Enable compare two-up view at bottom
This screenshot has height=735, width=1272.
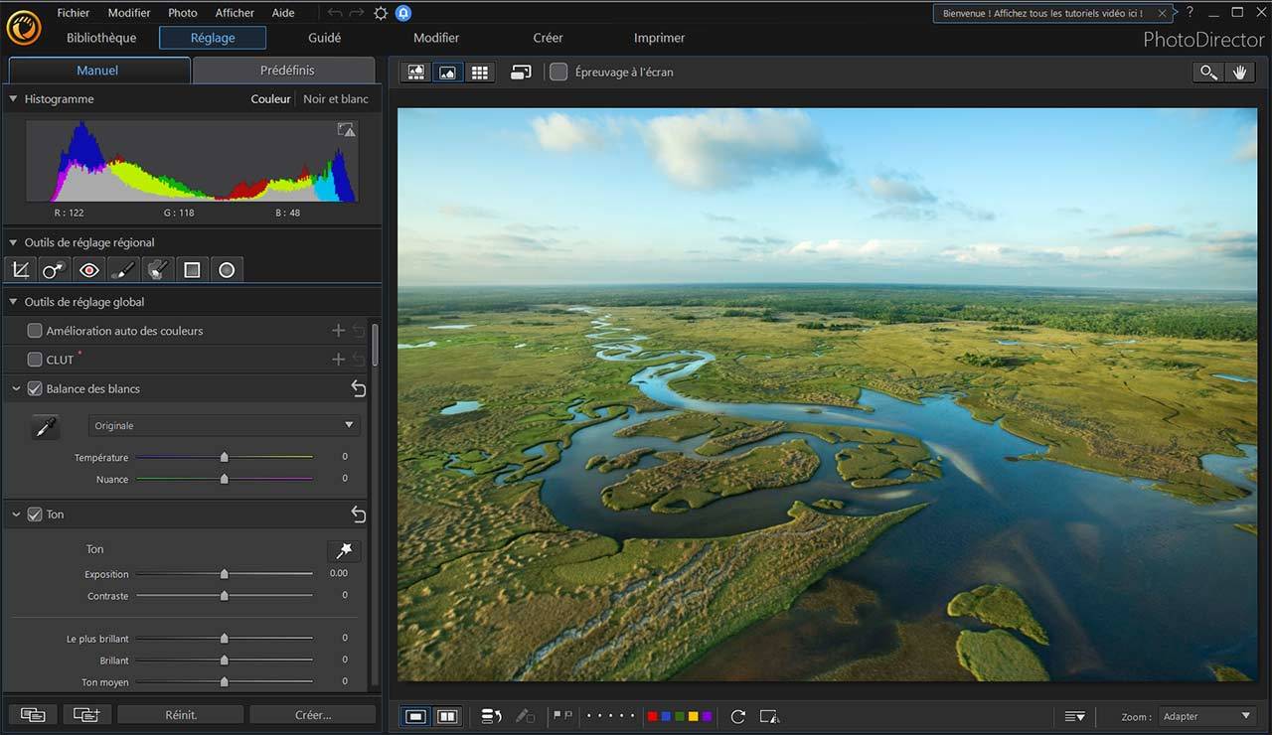click(447, 716)
